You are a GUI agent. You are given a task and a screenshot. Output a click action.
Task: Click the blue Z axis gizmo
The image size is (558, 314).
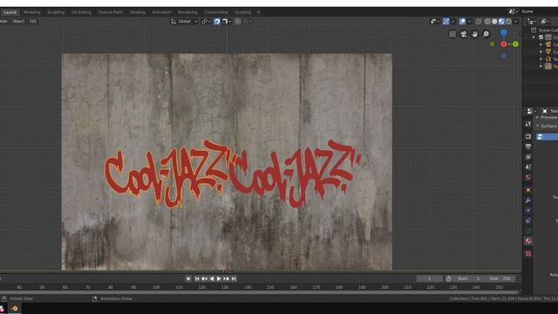(504, 32)
